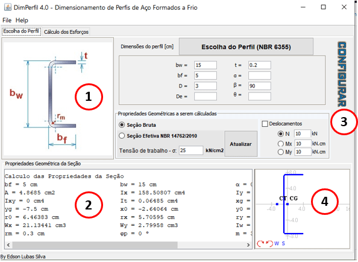Click the empty θ input field
This screenshot has height=262, width=358.
tap(260, 96)
